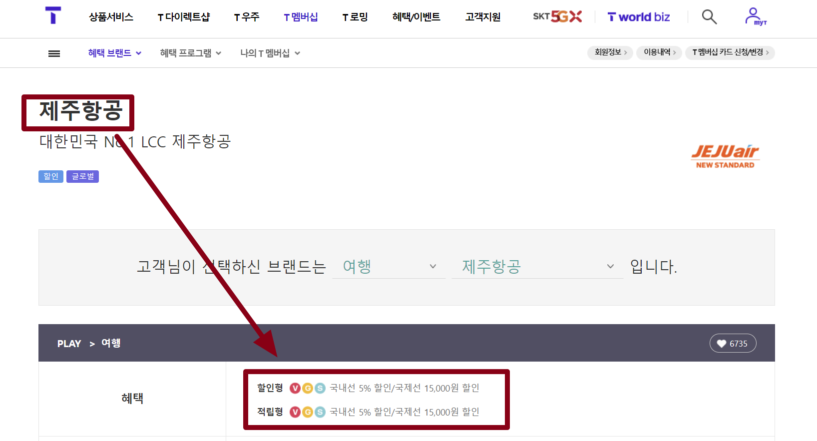817x441 pixels.
Task: Click the S grade icon in 적립형 row
Action: pyautogui.click(x=320, y=412)
